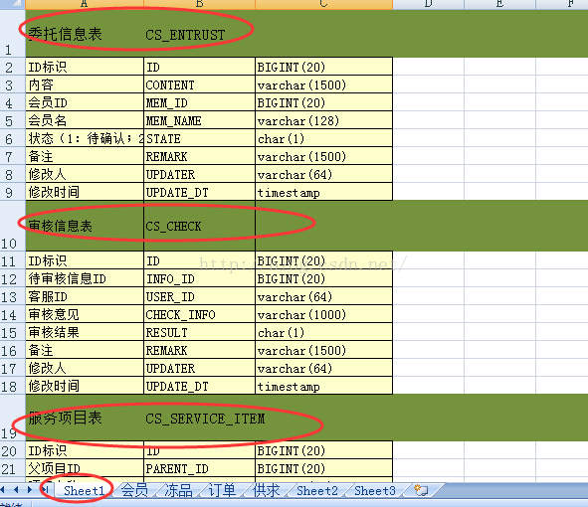This screenshot has height=507, width=588.
Task: Go to previous sheet with navigation arrow
Action: point(16,489)
